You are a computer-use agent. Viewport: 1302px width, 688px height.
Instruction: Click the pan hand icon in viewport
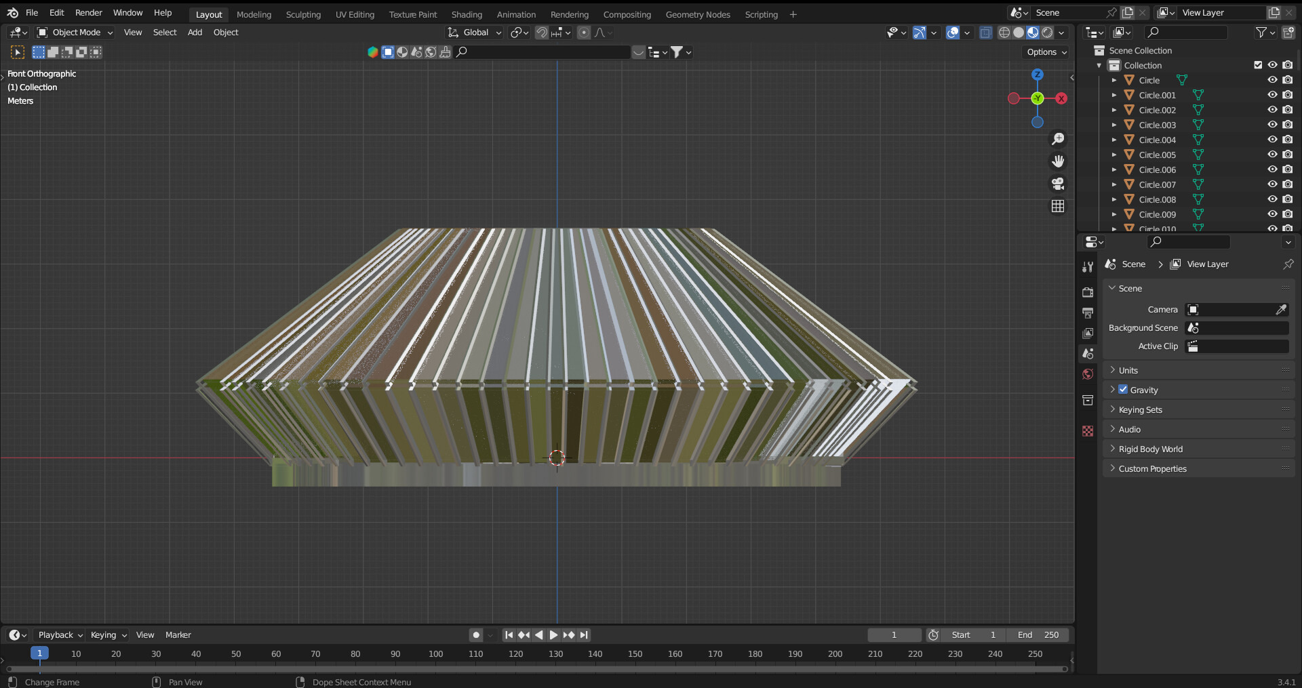[1057, 161]
